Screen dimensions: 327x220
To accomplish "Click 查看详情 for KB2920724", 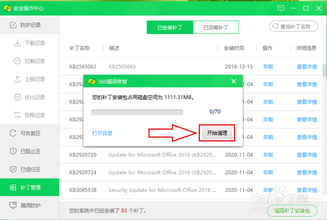I will (x=307, y=173).
